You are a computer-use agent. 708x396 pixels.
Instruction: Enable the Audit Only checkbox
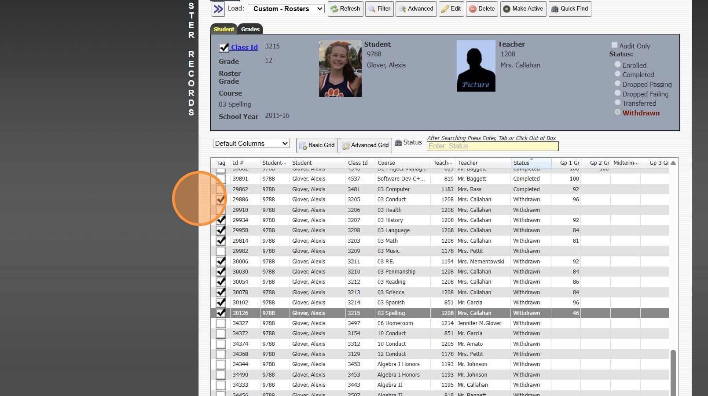(615, 45)
